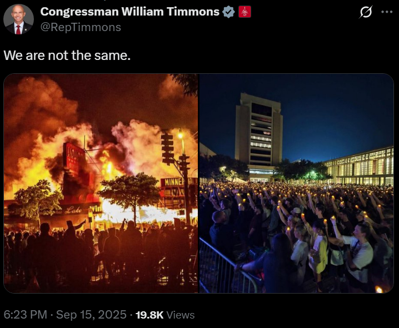399x328 pixels.
Task: Select the tweet text 'We are not the same.'
Action: pyautogui.click(x=67, y=55)
